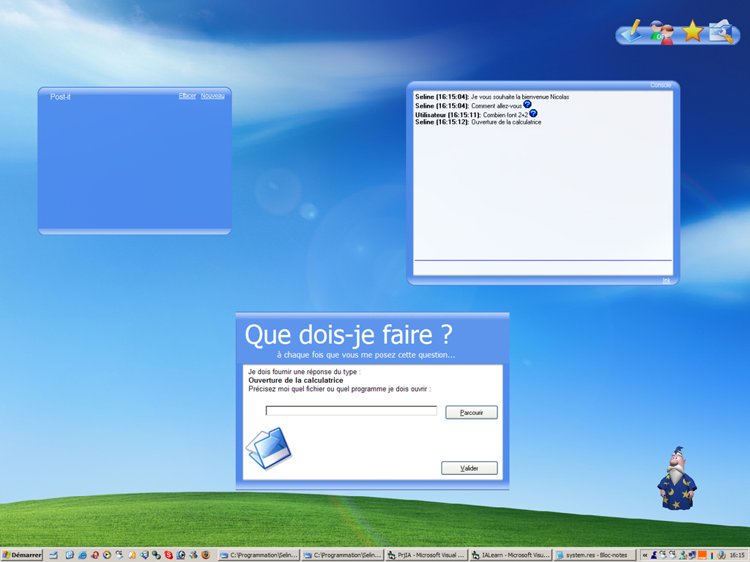Click help icon after 'Comment allez-vous'
The height and width of the screenshot is (562, 750).
527,104
